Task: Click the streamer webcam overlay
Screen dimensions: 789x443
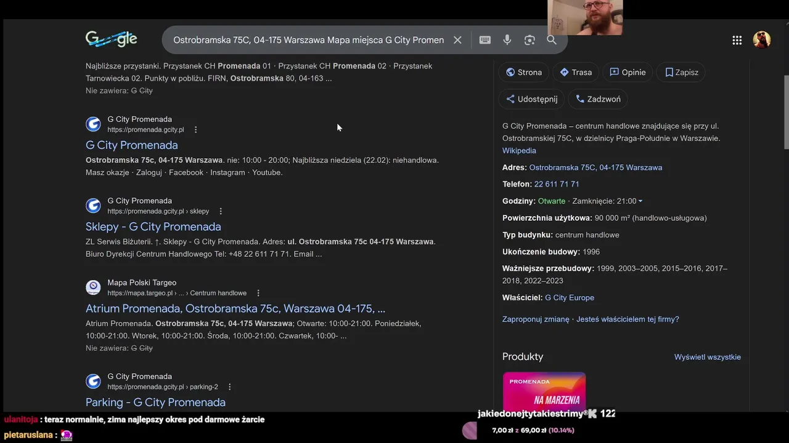Action: click(x=585, y=17)
